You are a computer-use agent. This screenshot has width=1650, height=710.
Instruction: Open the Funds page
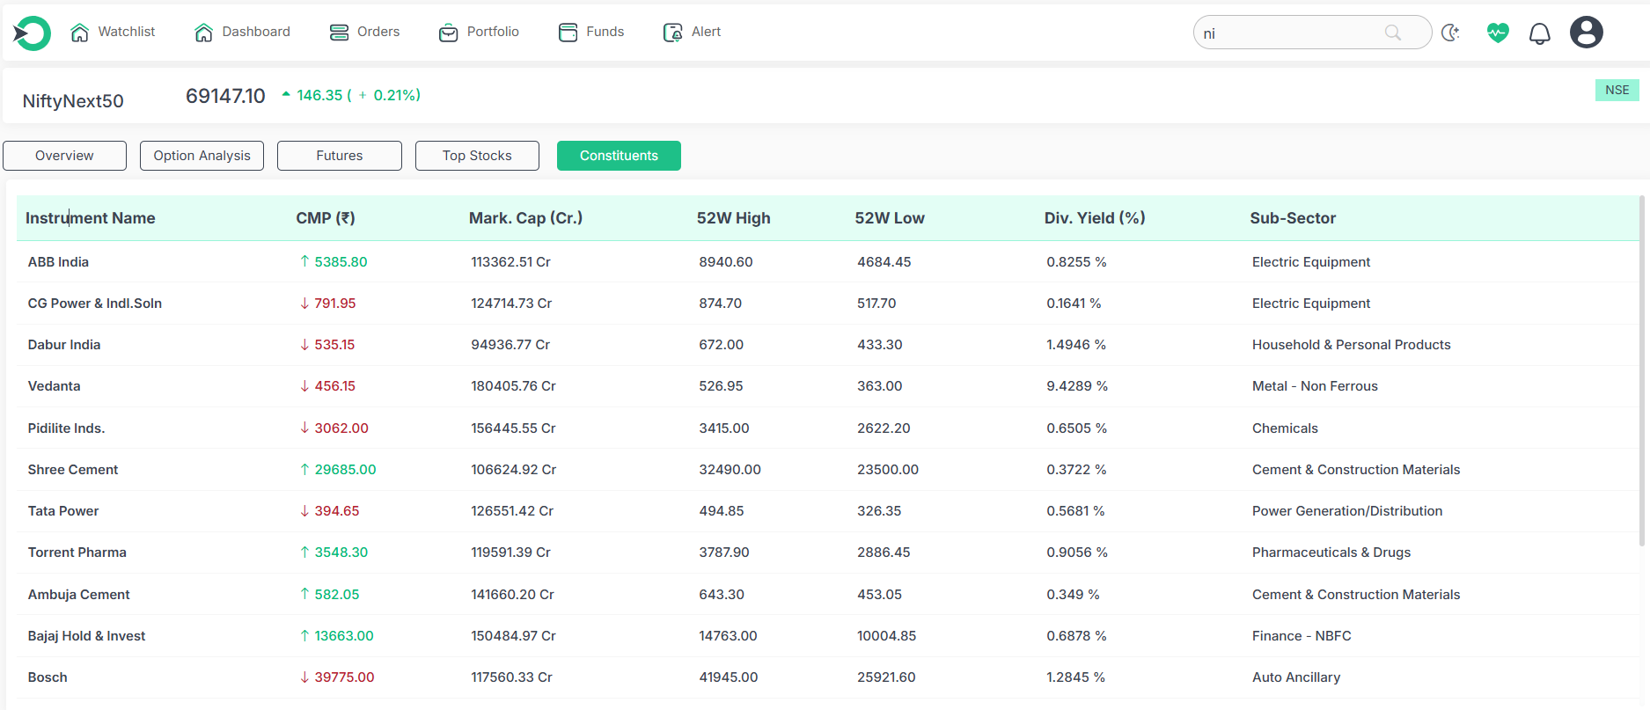coord(591,32)
